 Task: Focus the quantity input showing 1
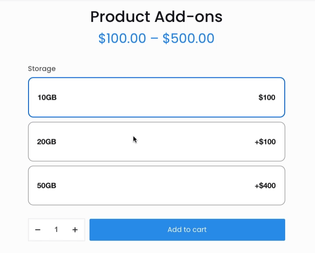(56, 230)
